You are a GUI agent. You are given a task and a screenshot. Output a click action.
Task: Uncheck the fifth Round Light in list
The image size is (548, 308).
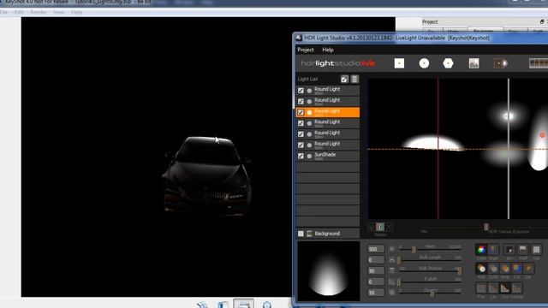coord(301,134)
